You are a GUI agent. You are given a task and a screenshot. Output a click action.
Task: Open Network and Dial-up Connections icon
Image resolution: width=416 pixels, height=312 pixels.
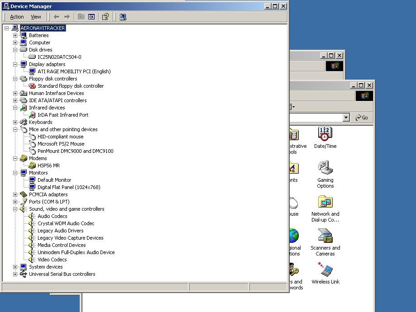point(325,208)
